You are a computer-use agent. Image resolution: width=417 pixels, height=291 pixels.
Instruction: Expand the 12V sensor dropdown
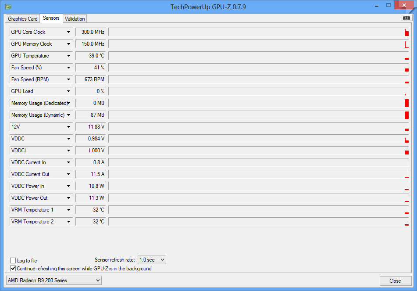41,127
